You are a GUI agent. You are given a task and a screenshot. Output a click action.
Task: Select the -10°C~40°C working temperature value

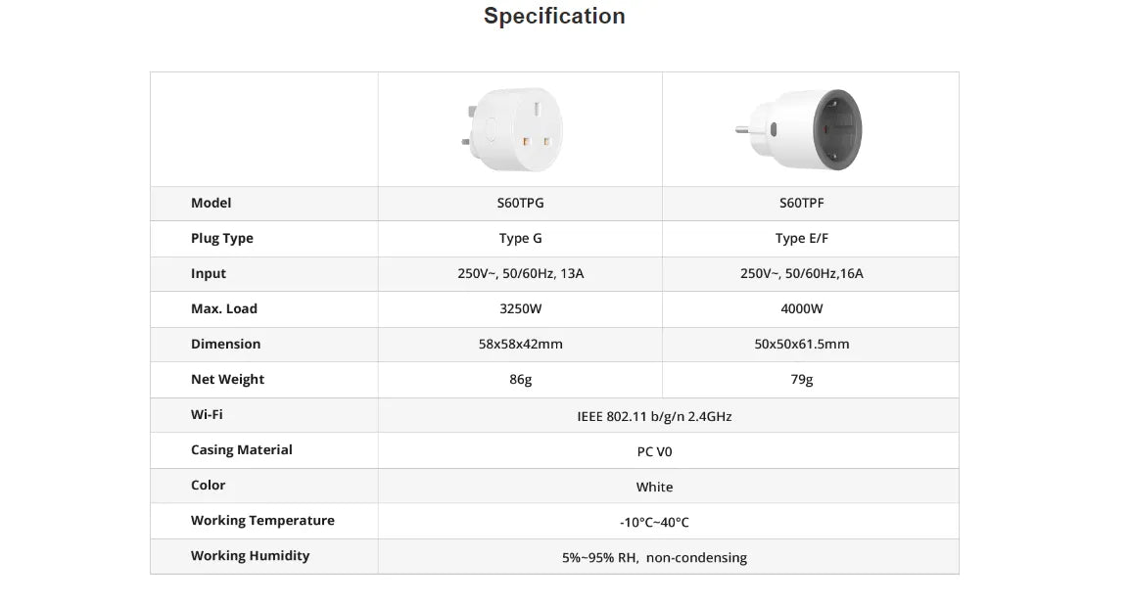pos(654,523)
